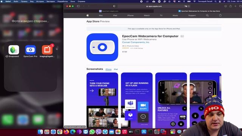Click the Safari share button

click(231, 6)
